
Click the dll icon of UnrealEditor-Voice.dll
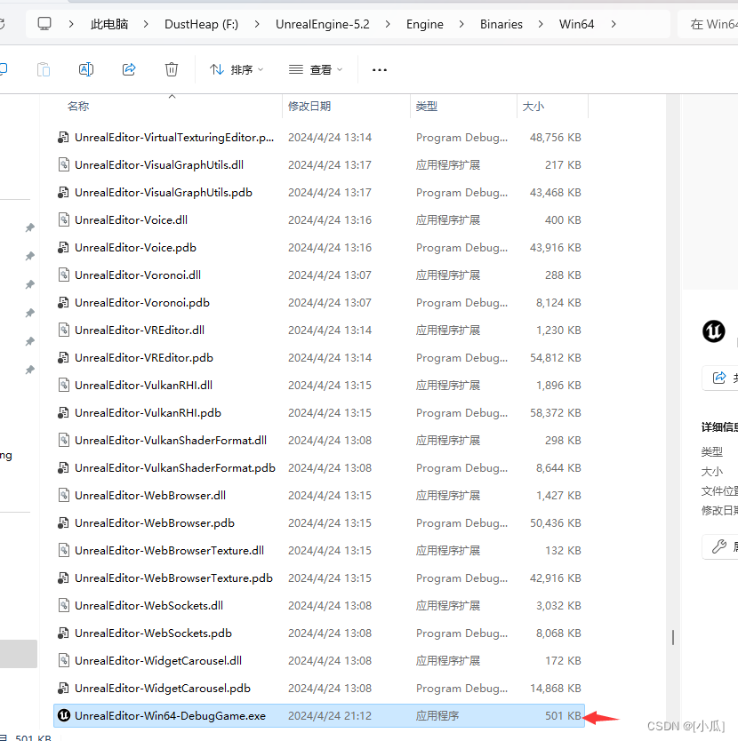coord(64,219)
